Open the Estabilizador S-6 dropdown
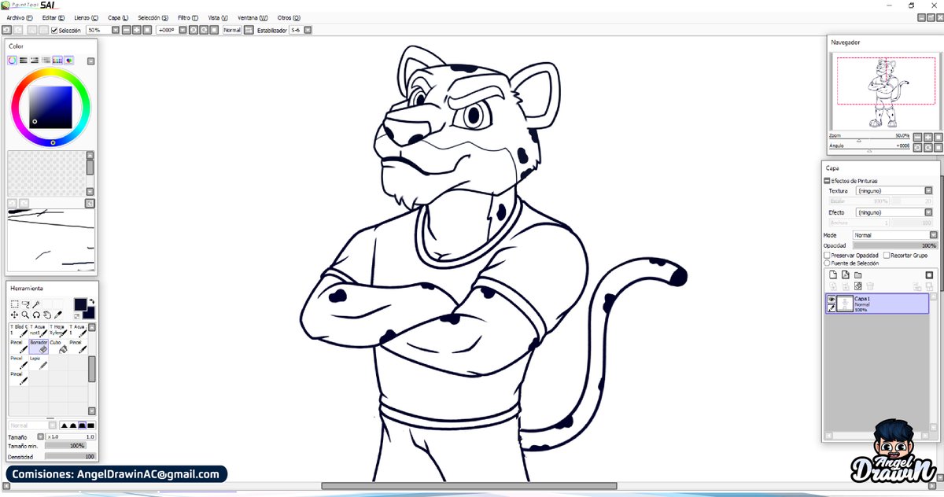Screen dimensions: 944x497 point(308,31)
